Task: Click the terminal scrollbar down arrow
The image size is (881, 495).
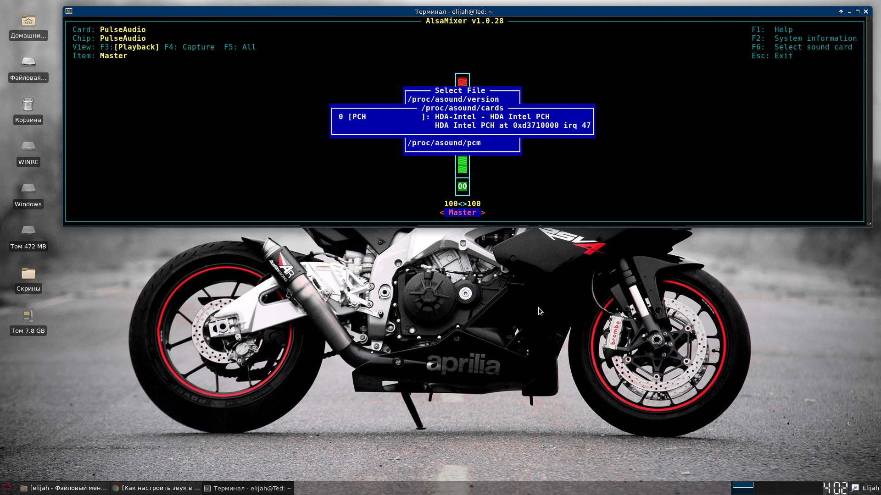Action: (869, 224)
